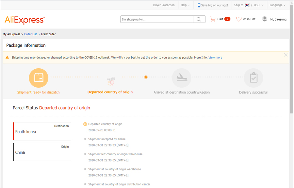The width and height of the screenshot is (294, 188).
Task: Click Arrived at destination country/Region label
Action: tap(182, 92)
